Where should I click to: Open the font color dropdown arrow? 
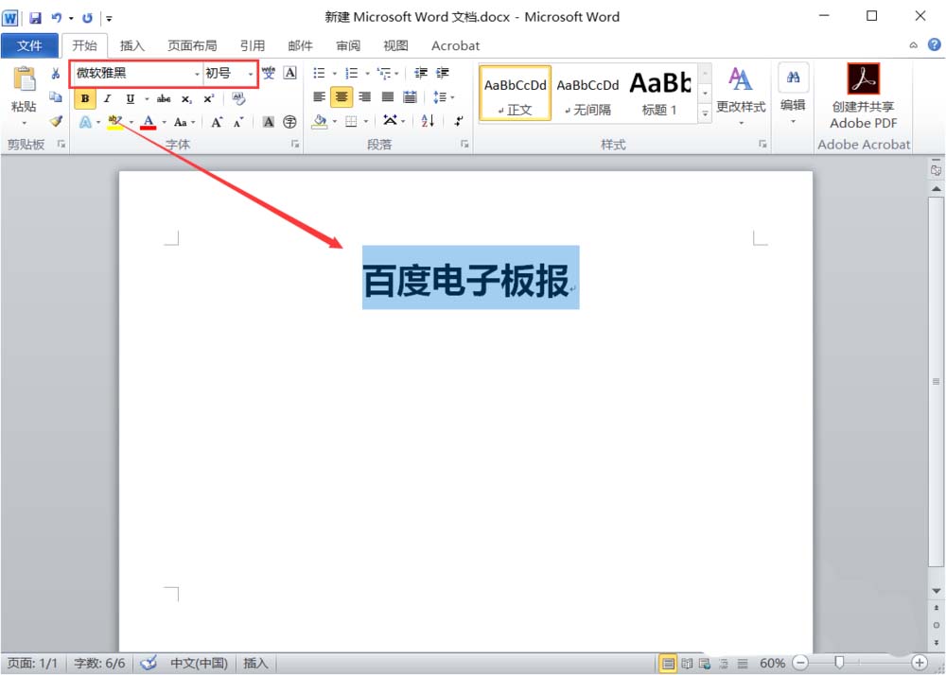click(164, 123)
